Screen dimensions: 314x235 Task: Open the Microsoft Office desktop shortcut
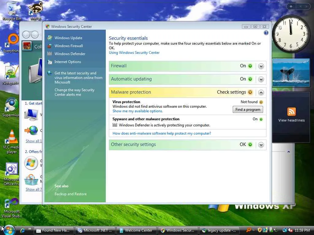click(11, 174)
